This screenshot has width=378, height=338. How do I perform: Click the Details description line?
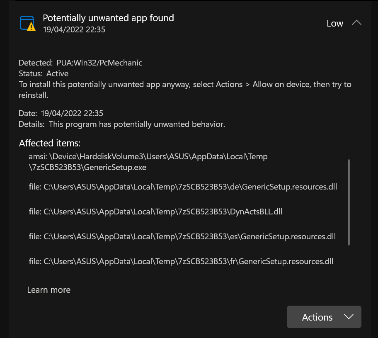click(121, 124)
